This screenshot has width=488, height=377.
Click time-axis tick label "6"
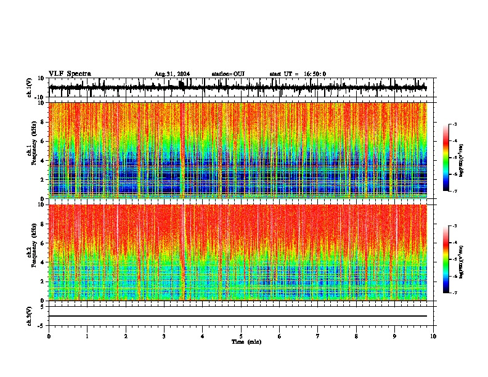coord(280,336)
